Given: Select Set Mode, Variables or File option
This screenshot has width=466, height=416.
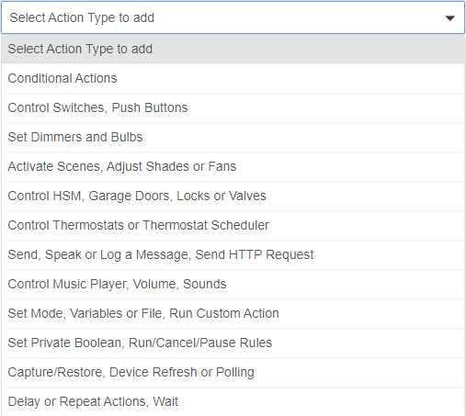Looking at the screenshot, I should [x=233, y=313].
